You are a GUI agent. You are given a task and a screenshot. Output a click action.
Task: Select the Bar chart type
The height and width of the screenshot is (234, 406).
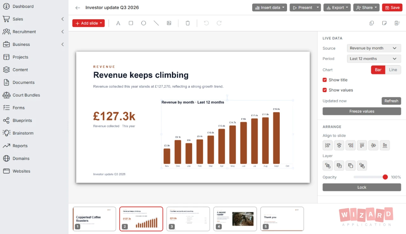point(378,70)
